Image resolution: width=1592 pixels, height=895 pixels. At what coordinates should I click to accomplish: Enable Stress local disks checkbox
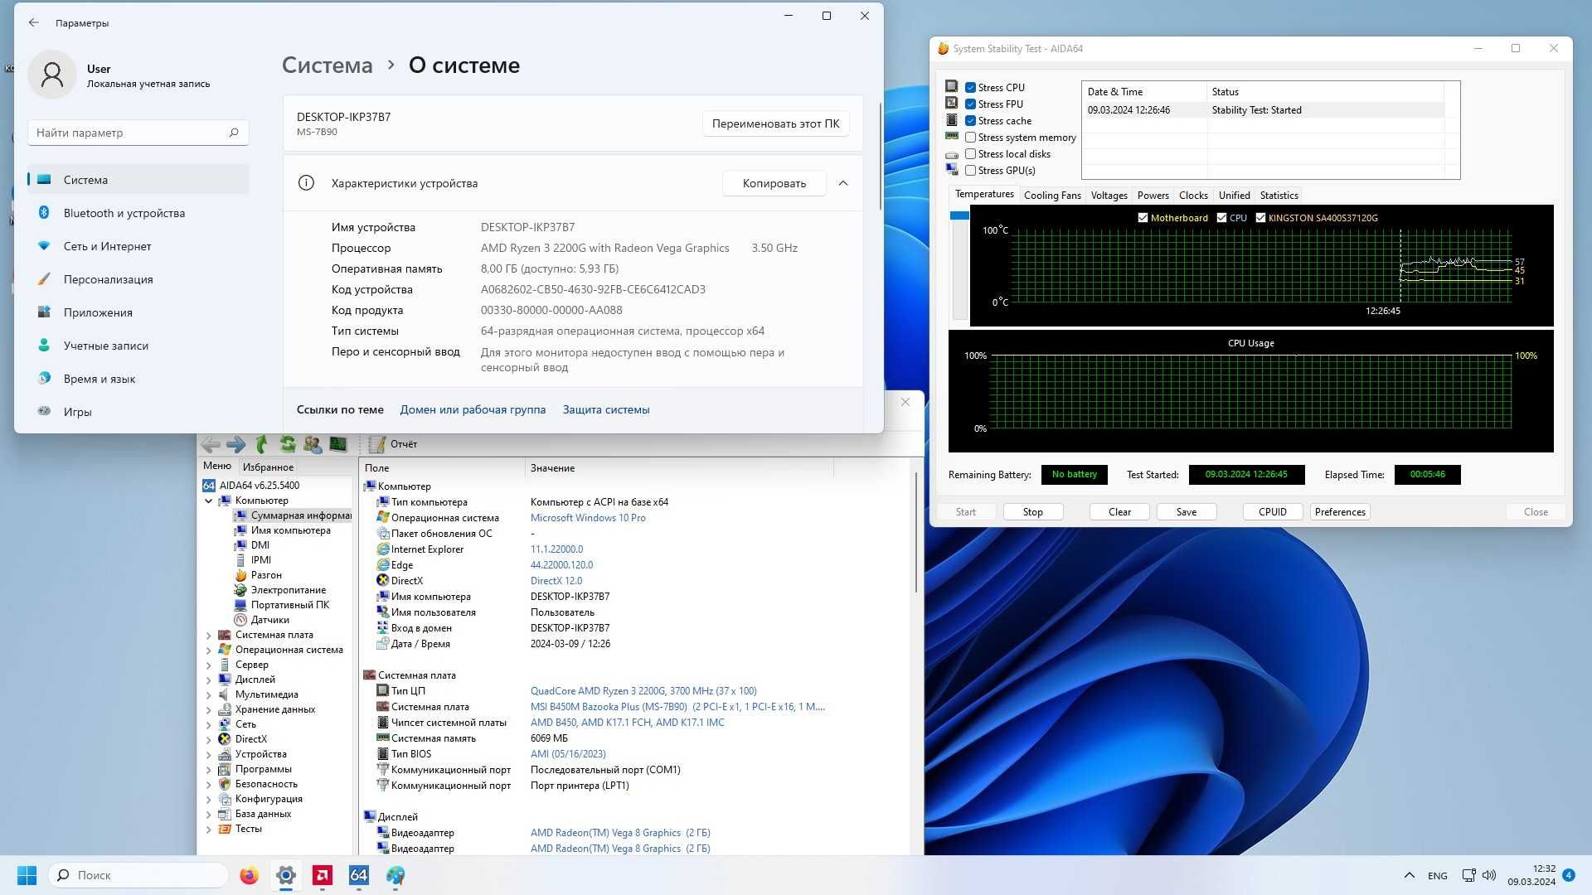970,153
